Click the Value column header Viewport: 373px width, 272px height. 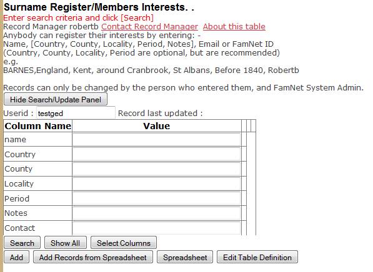click(x=157, y=126)
